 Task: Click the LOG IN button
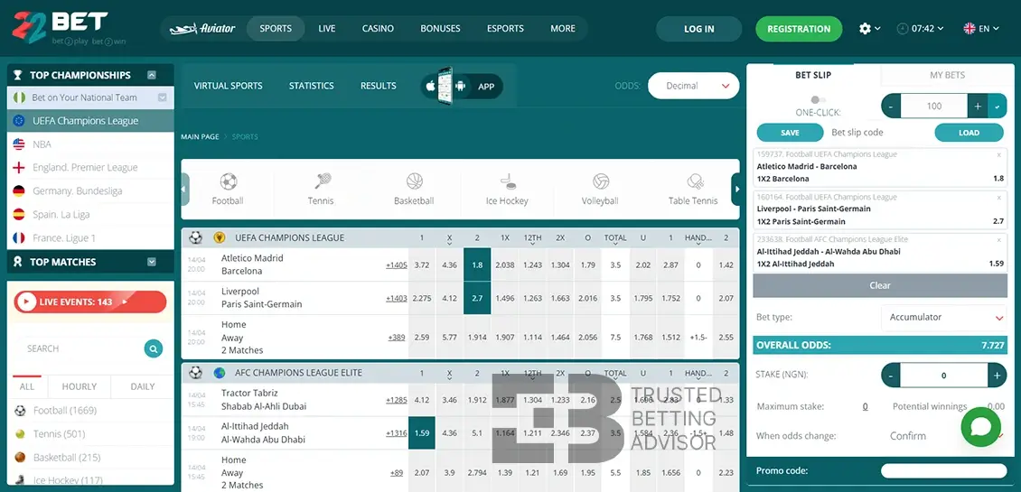pos(698,29)
